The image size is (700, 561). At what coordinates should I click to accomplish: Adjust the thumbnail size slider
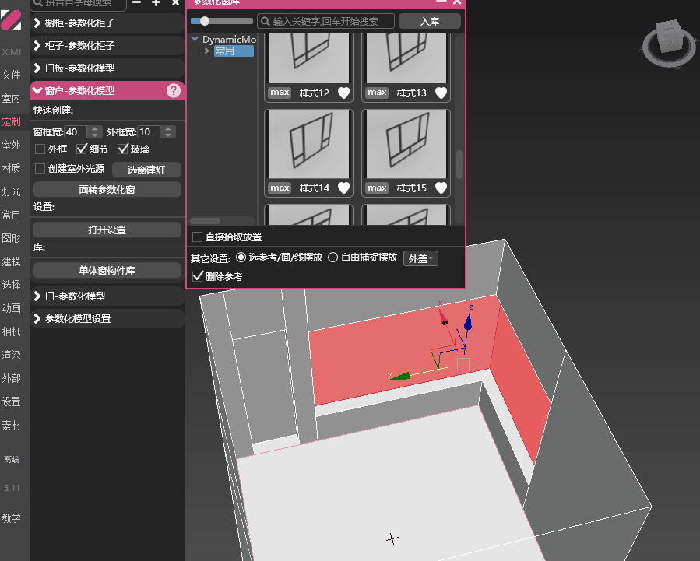[x=205, y=21]
